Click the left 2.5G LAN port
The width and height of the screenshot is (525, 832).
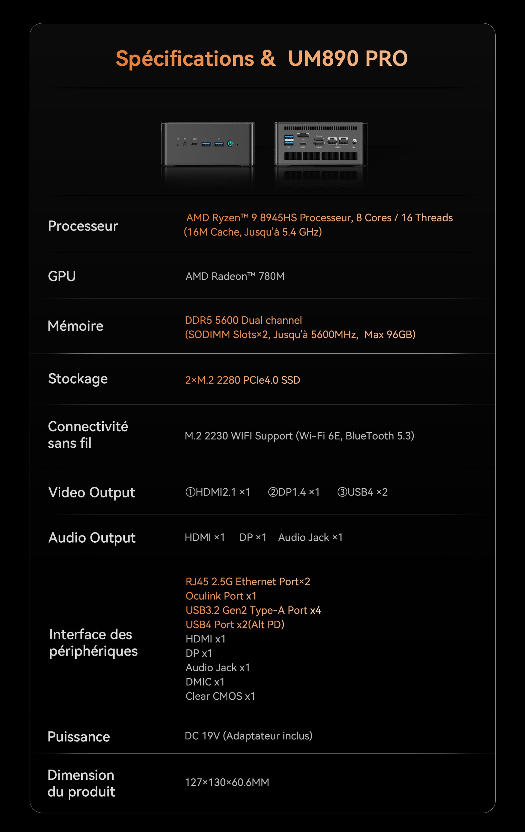pos(332,141)
